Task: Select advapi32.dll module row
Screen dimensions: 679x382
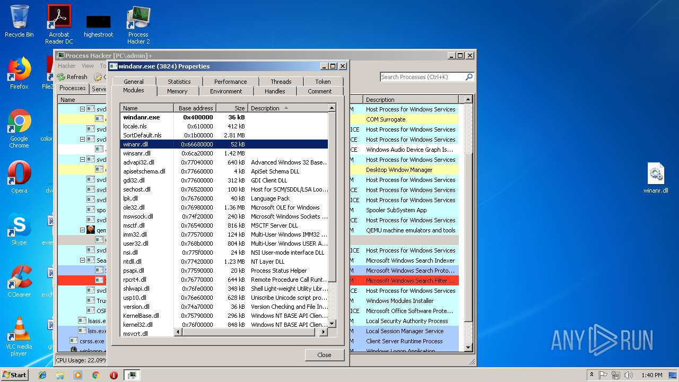Action: pyautogui.click(x=224, y=162)
